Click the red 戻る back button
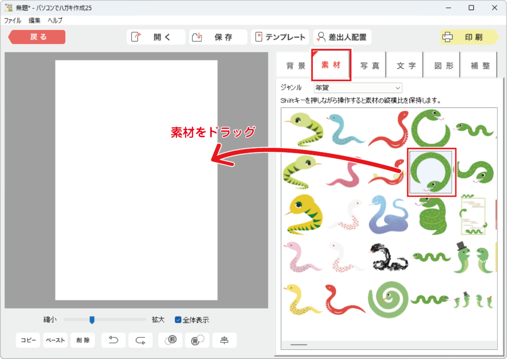 pos(37,37)
